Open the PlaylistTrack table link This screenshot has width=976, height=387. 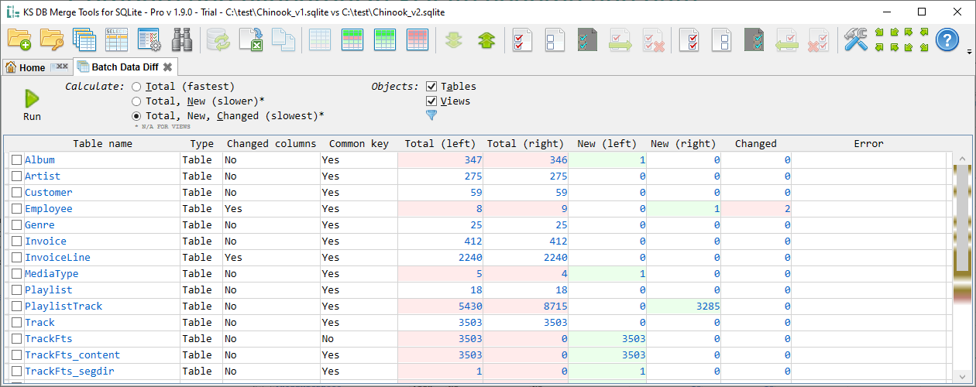tap(64, 307)
